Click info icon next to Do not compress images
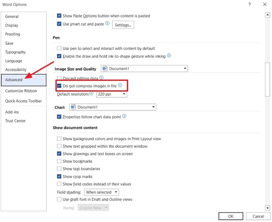 click(120, 85)
